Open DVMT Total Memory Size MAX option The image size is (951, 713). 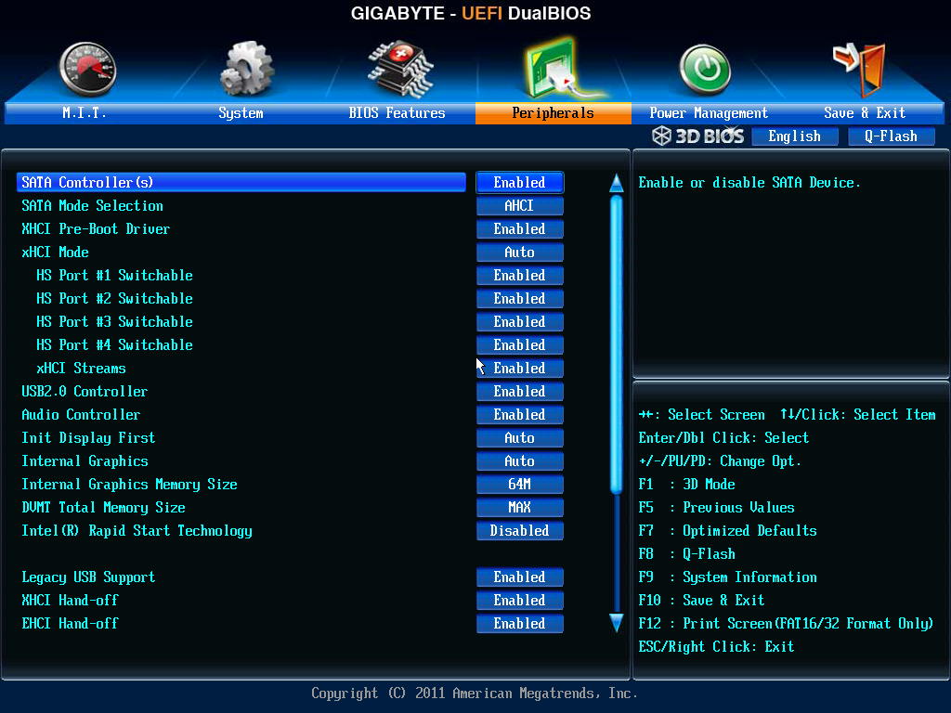point(520,508)
